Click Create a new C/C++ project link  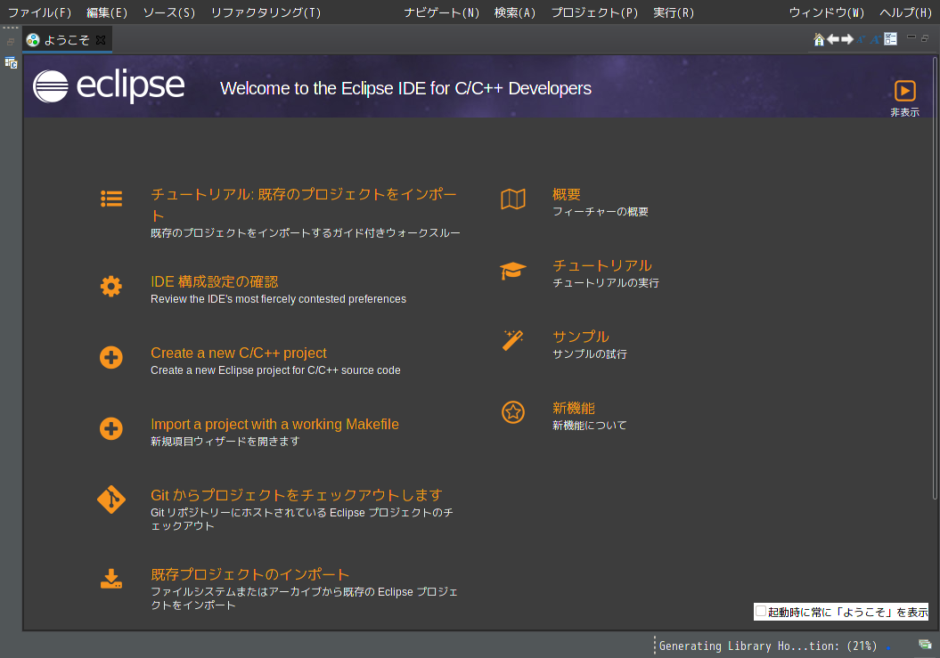coord(239,353)
